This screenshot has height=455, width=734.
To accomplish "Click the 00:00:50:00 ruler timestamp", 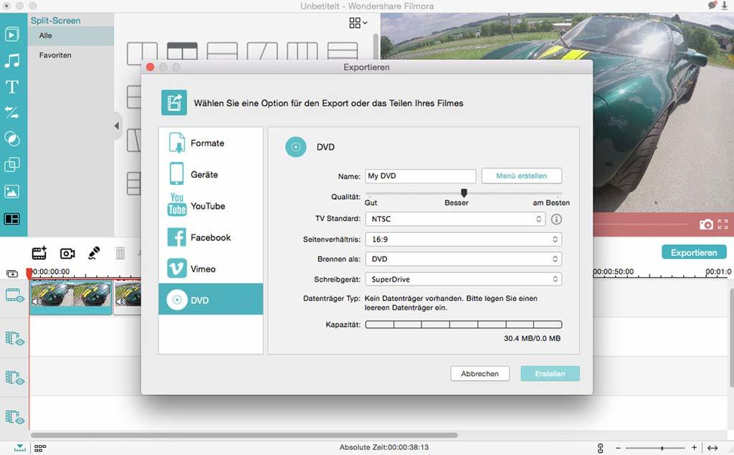I will click(x=614, y=272).
